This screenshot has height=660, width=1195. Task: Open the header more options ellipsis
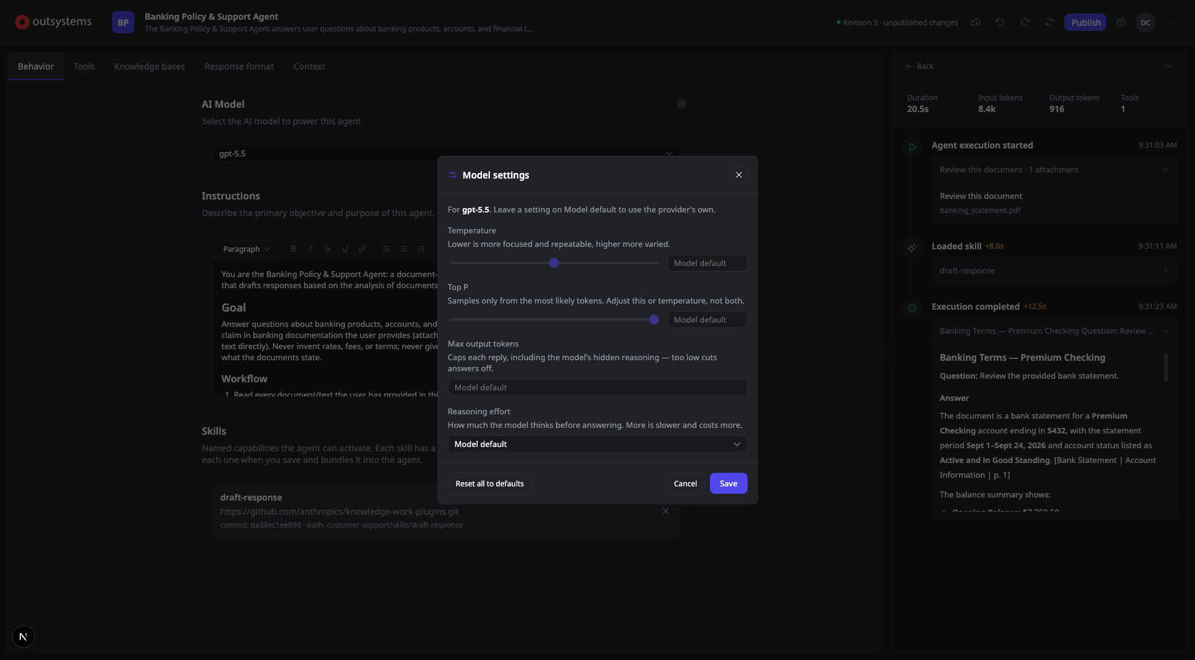tap(1170, 22)
